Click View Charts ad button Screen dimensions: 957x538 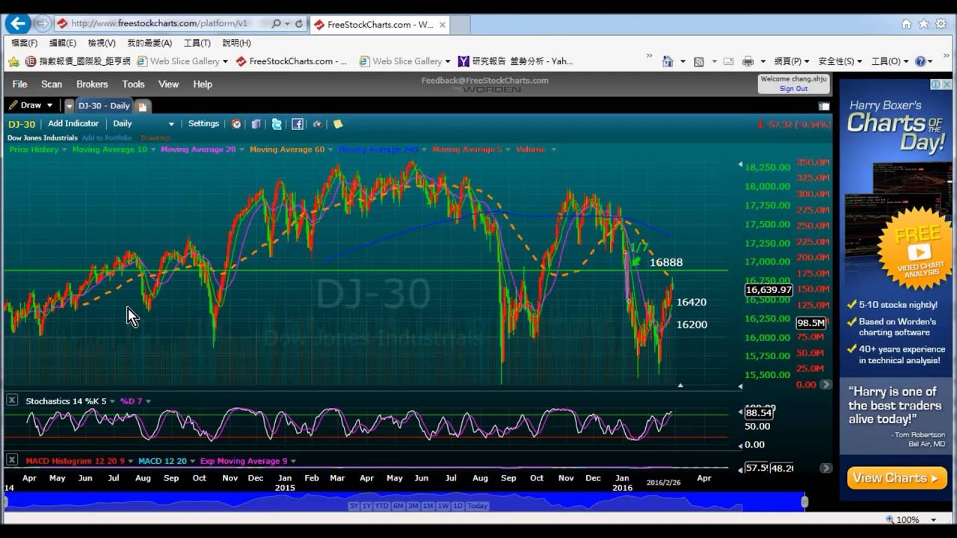pos(897,478)
